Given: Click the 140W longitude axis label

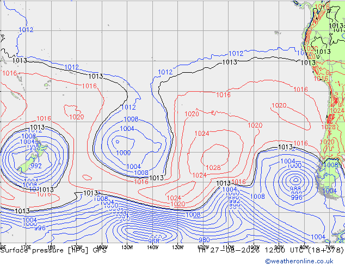Looking at the screenshot, I should (152, 248).
